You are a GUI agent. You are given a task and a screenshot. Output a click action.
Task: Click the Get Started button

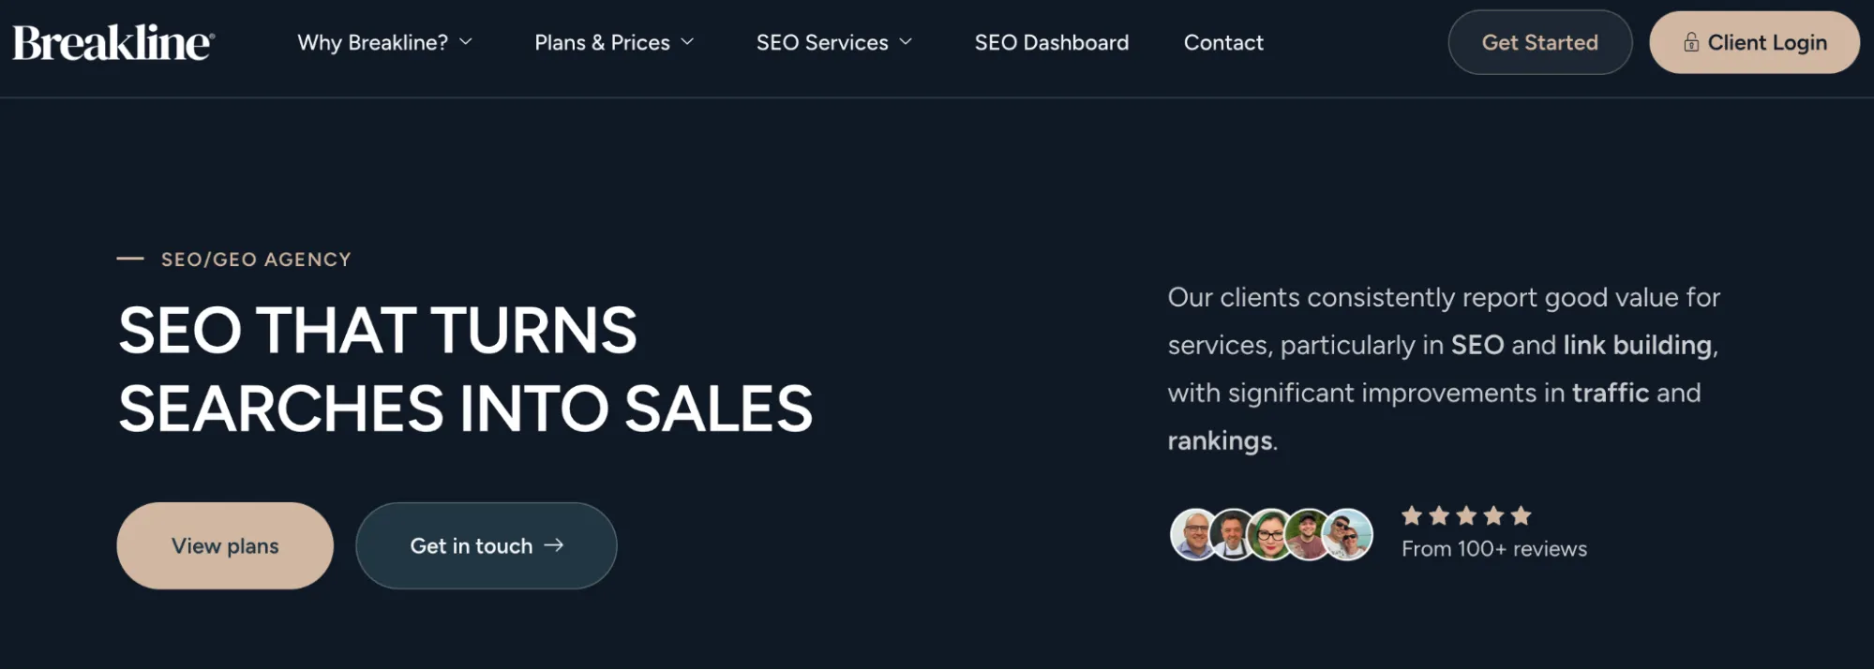tap(1539, 42)
